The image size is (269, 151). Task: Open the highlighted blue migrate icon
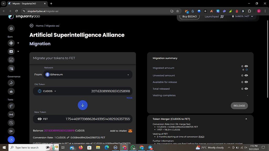pos(11,139)
